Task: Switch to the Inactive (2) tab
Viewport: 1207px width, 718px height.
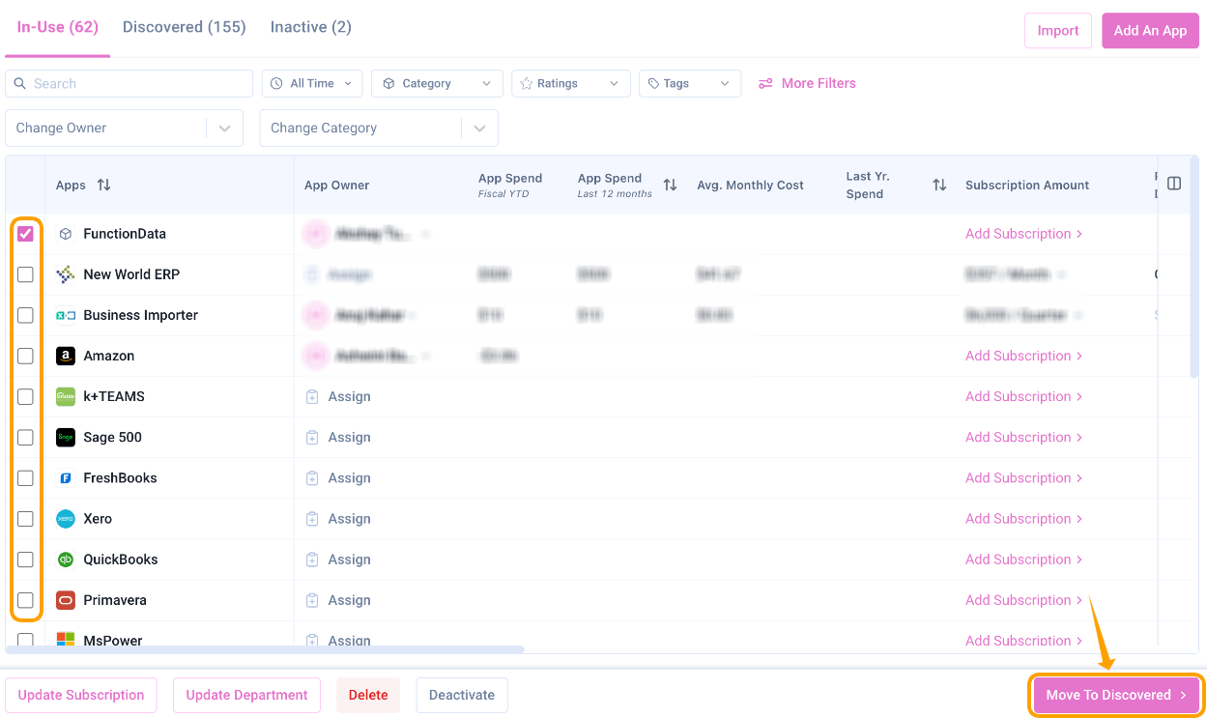Action: tap(311, 27)
